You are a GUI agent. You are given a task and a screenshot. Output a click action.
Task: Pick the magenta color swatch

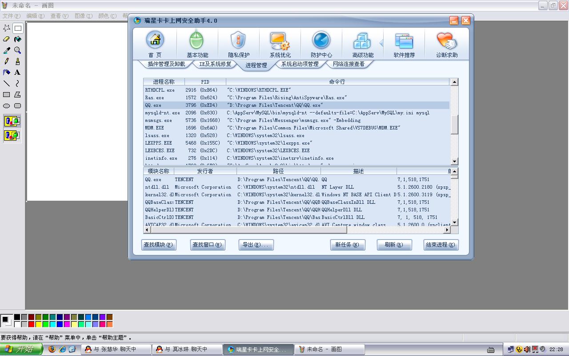pos(67,324)
